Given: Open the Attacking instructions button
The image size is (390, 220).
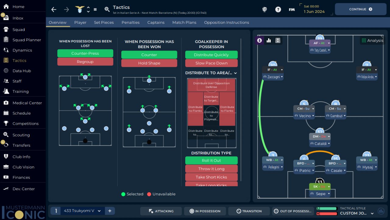Looking at the screenshot, I should coord(161,211).
